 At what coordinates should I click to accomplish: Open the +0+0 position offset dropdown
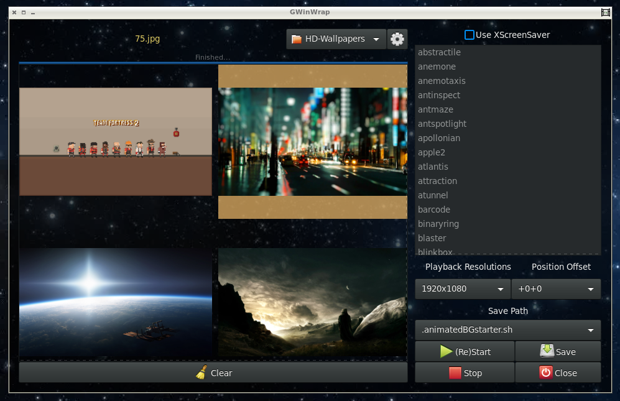[556, 288]
